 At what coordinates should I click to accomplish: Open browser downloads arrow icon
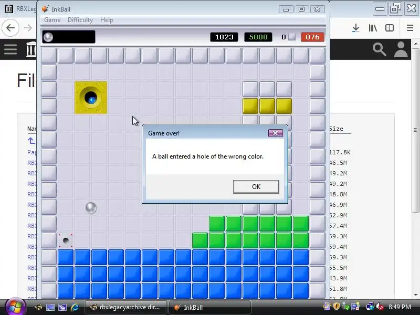[356, 28]
